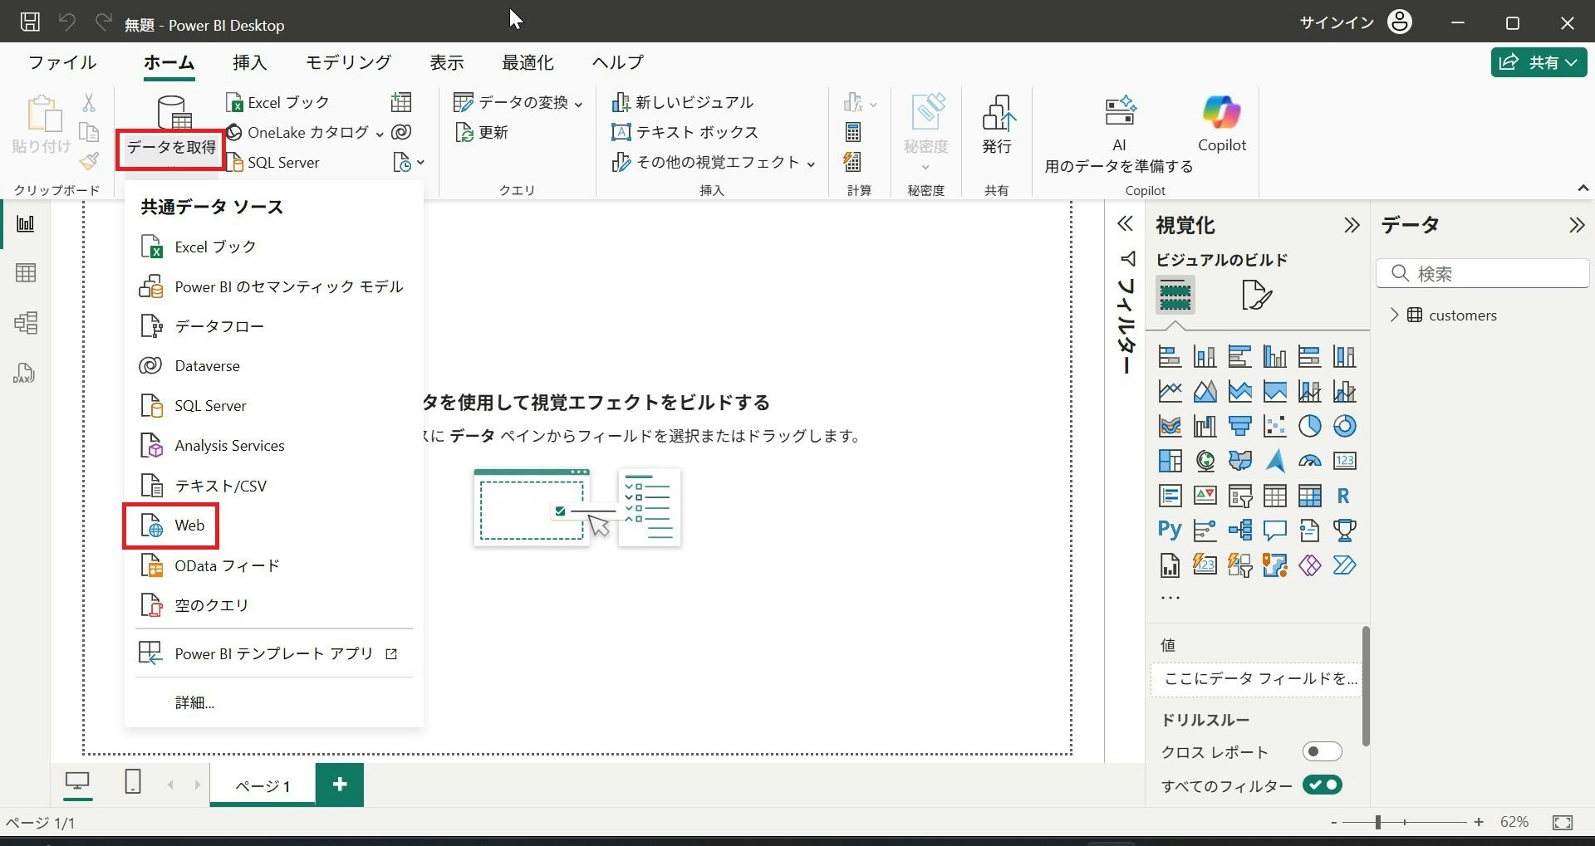Choose the trophy goals visual
This screenshot has width=1595, height=846.
[1344, 531]
